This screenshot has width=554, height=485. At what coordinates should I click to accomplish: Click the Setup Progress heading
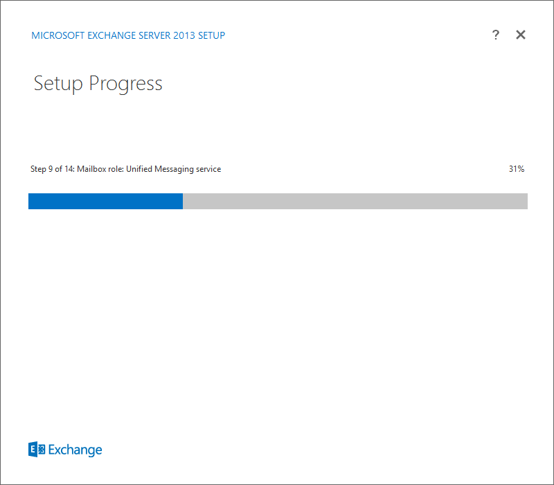click(x=98, y=84)
